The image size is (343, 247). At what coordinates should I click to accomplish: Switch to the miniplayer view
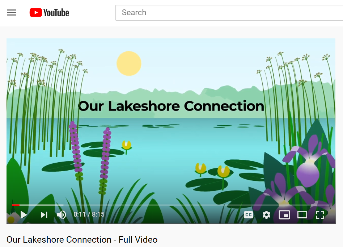[284, 215]
